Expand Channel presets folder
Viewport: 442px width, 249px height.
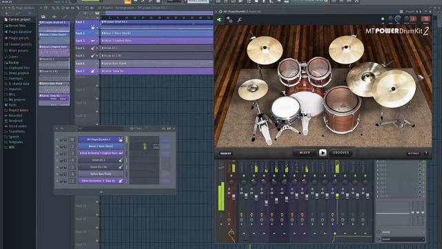[x=18, y=44]
